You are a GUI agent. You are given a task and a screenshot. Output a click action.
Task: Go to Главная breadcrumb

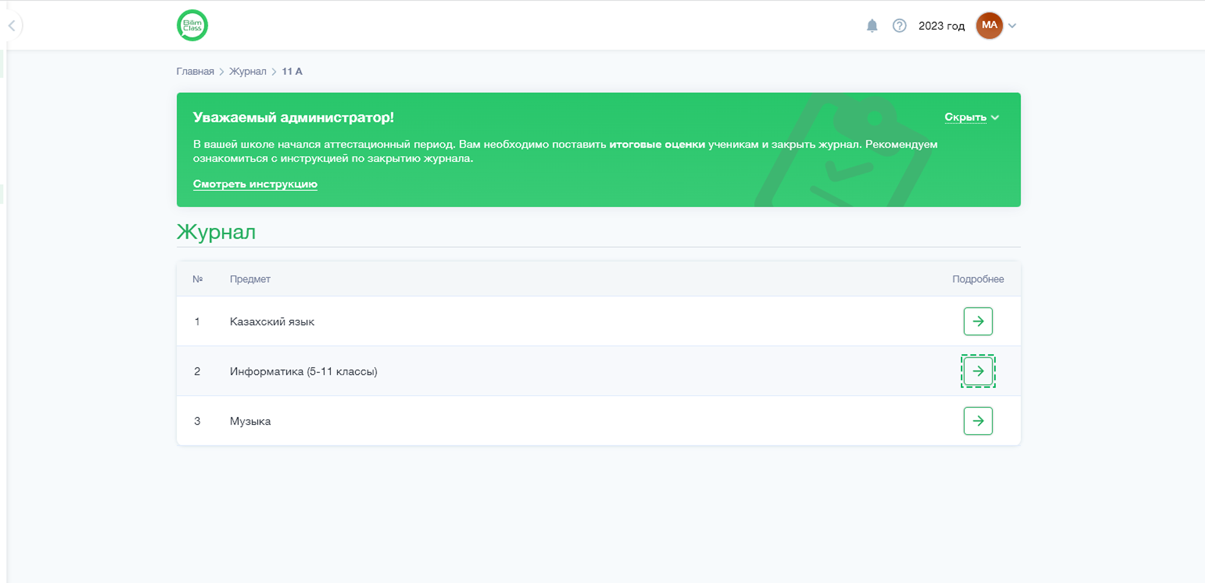click(195, 71)
